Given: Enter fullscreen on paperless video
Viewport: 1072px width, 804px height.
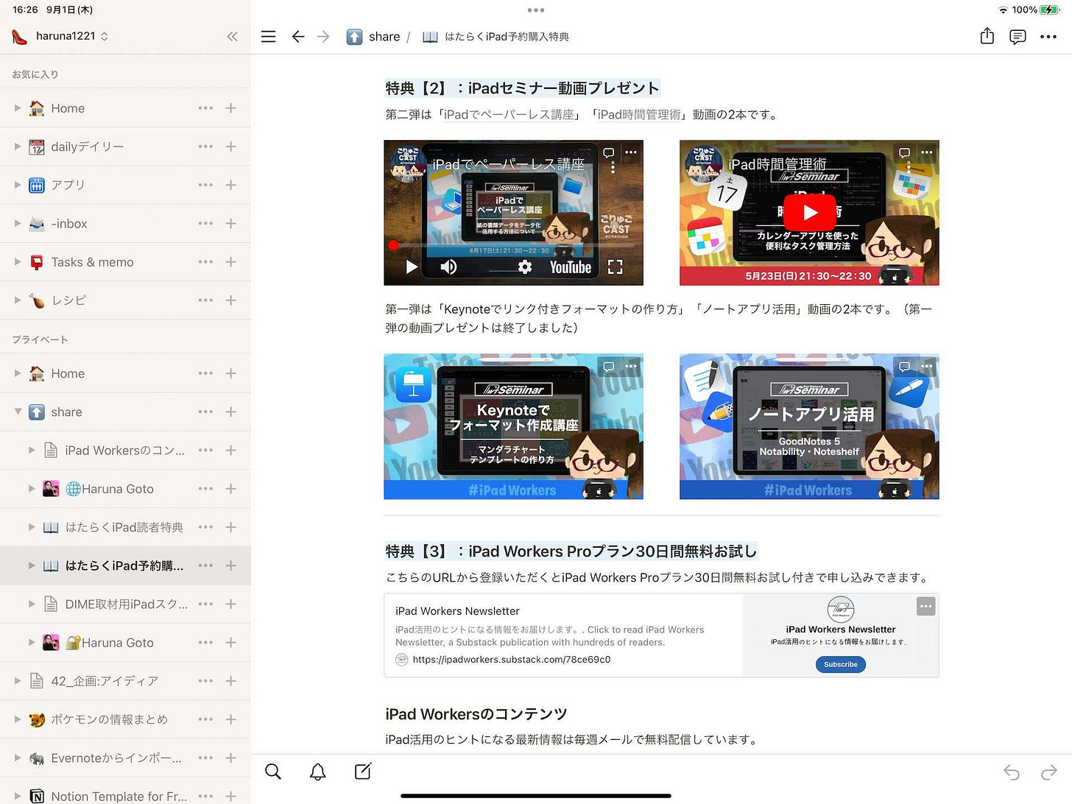Looking at the screenshot, I should pyautogui.click(x=616, y=267).
